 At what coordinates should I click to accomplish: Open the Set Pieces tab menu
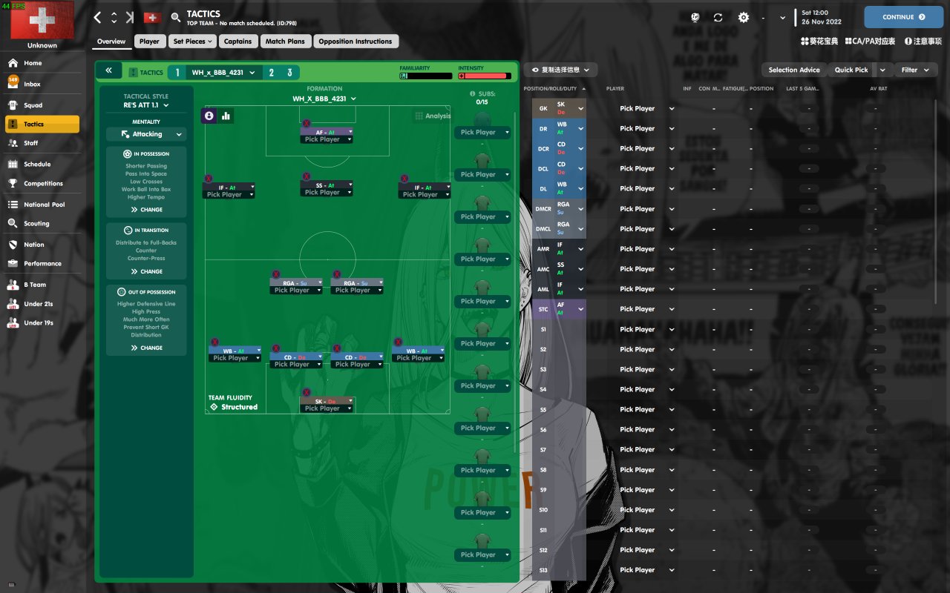[x=193, y=42]
